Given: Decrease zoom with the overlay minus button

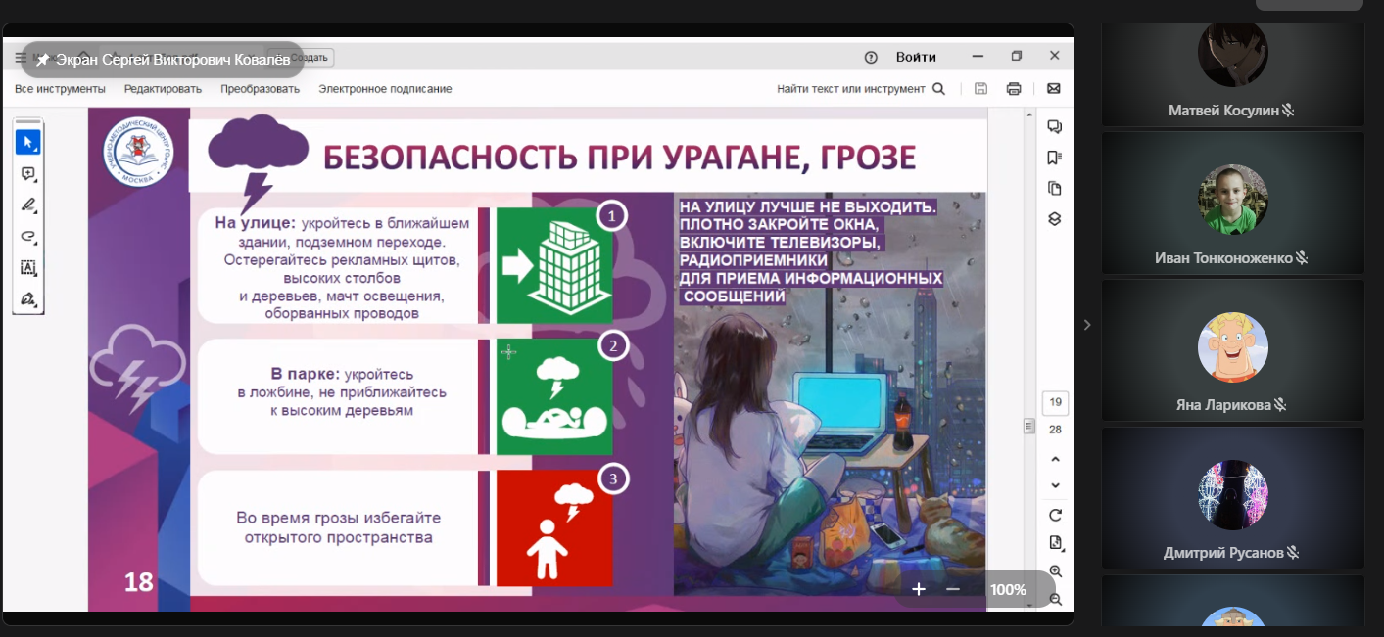Looking at the screenshot, I should click(x=953, y=589).
